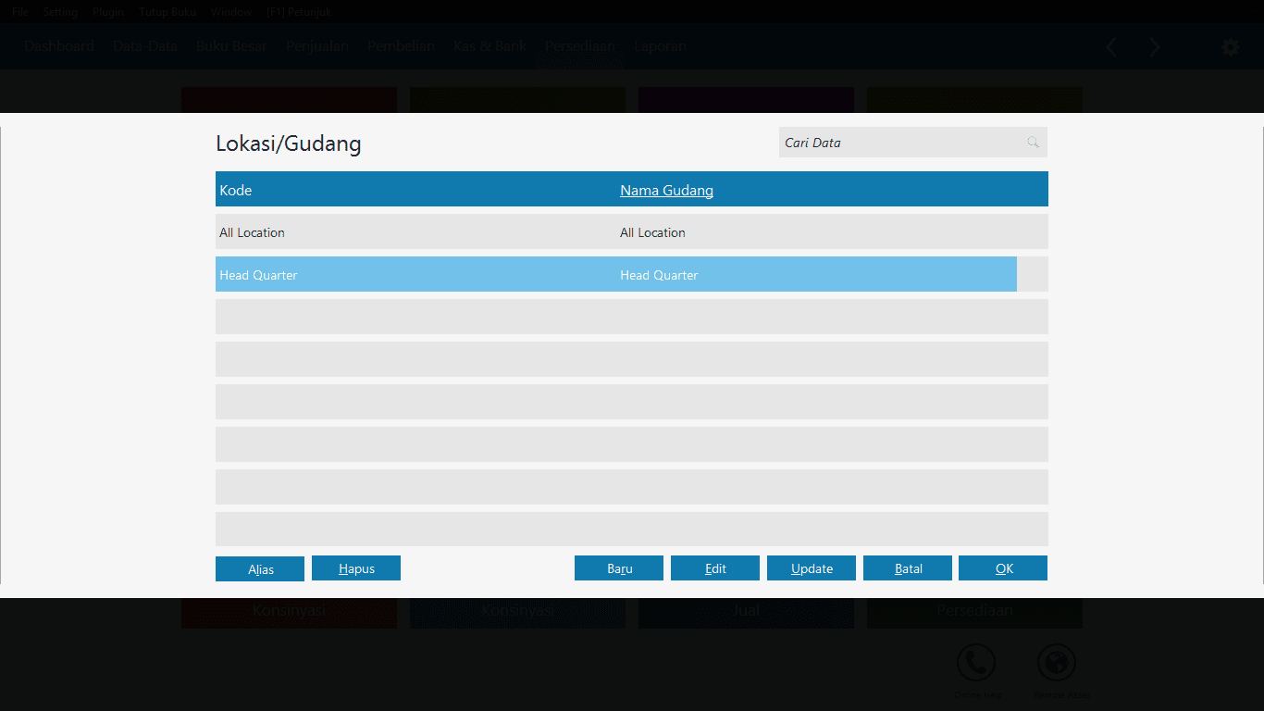Delete using the Hapus button
Viewport: 1264px width, 711px height.
tap(356, 568)
